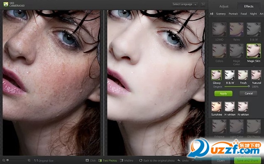
Task: Click Back to the original photo
Action: click(157, 161)
